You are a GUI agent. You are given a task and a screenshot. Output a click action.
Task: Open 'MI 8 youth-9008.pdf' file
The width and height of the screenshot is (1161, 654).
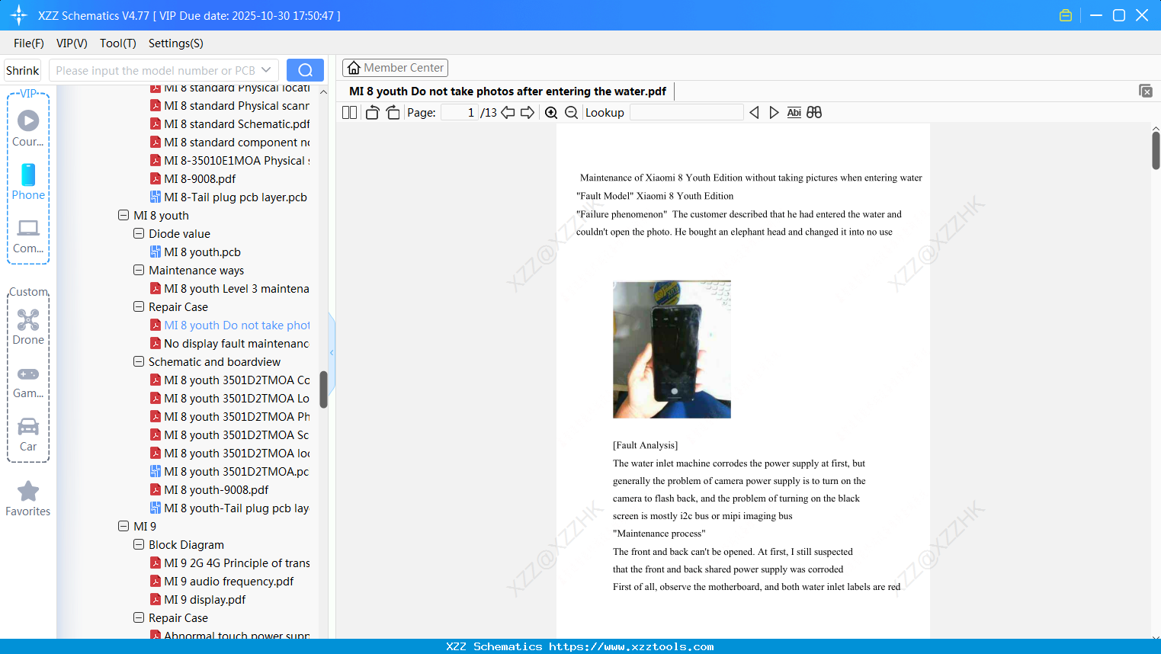click(210, 490)
